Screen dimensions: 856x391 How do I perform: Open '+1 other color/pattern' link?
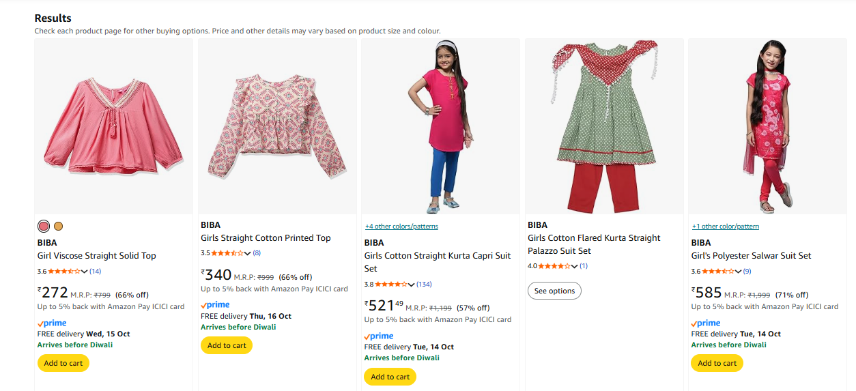tap(725, 227)
